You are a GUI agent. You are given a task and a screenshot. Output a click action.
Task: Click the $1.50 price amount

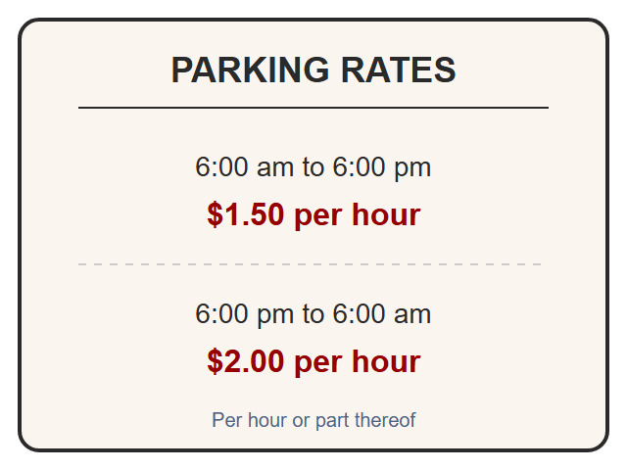[x=246, y=214]
